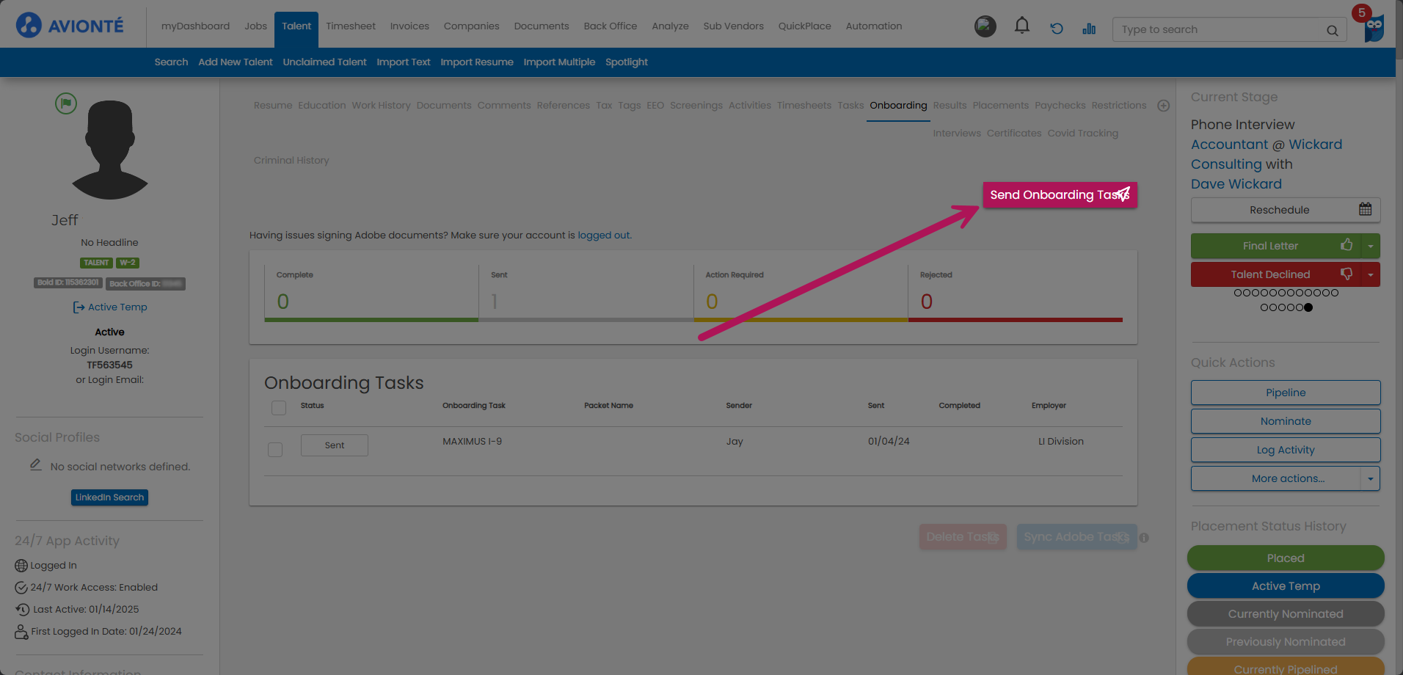Open the owl assistant icon
This screenshot has height=675, width=1403.
1374,28
